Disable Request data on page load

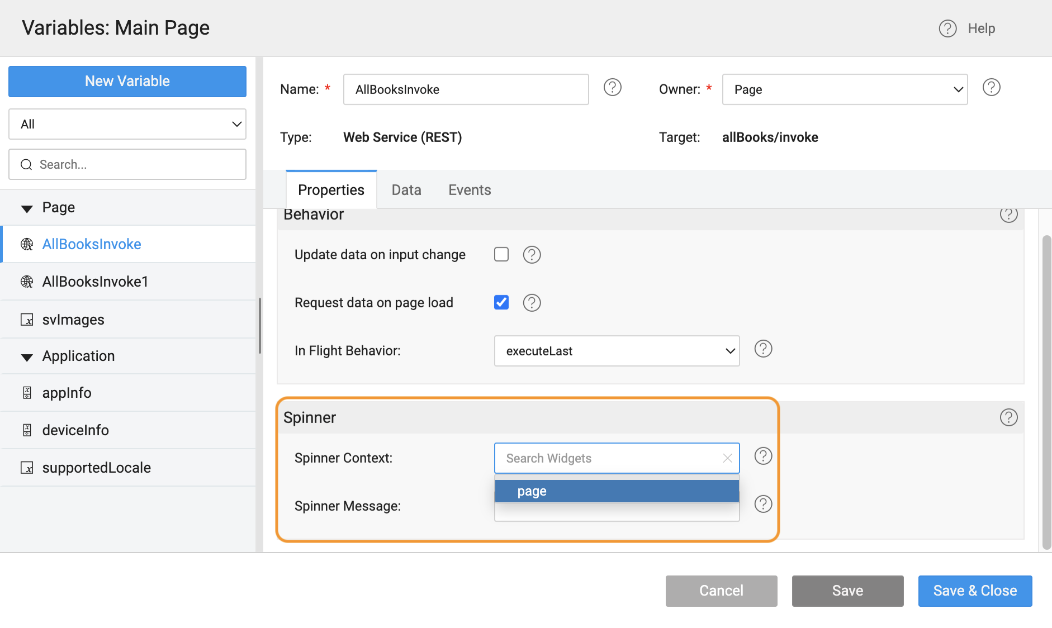pos(501,302)
